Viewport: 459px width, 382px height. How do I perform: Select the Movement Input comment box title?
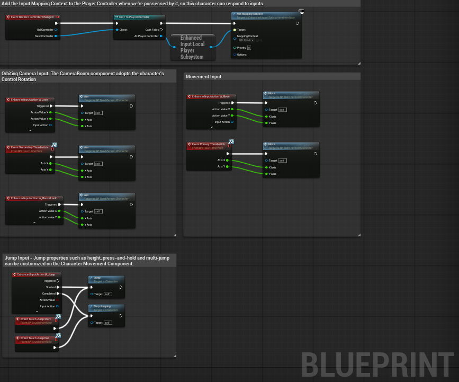coord(204,77)
